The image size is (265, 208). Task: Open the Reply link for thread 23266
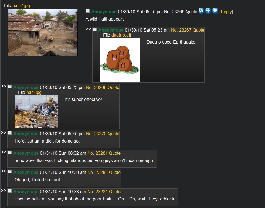point(226,12)
